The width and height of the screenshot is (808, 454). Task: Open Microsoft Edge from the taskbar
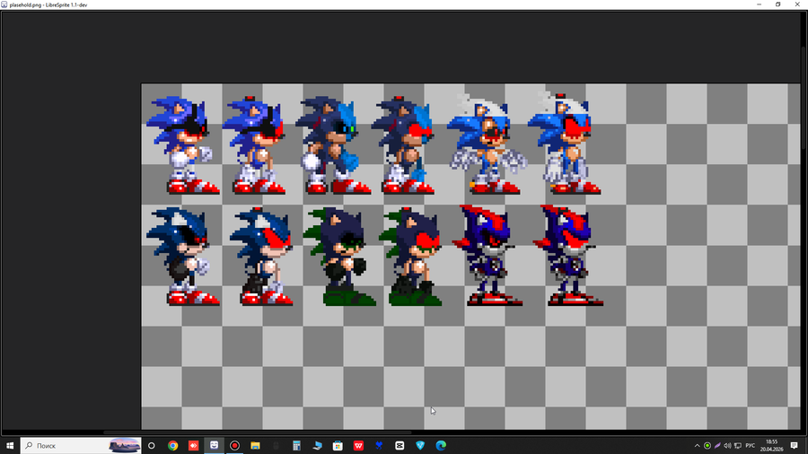click(x=441, y=445)
